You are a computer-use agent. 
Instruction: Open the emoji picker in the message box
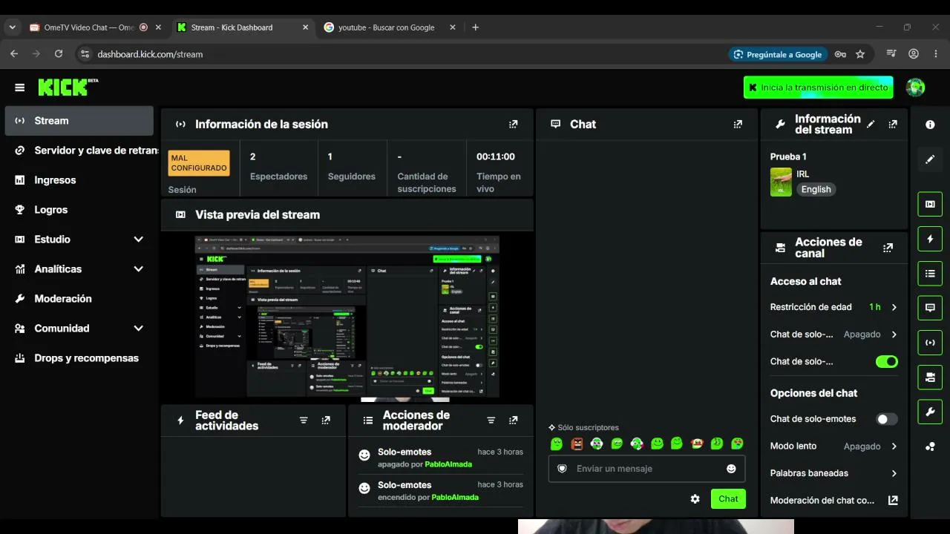point(731,469)
